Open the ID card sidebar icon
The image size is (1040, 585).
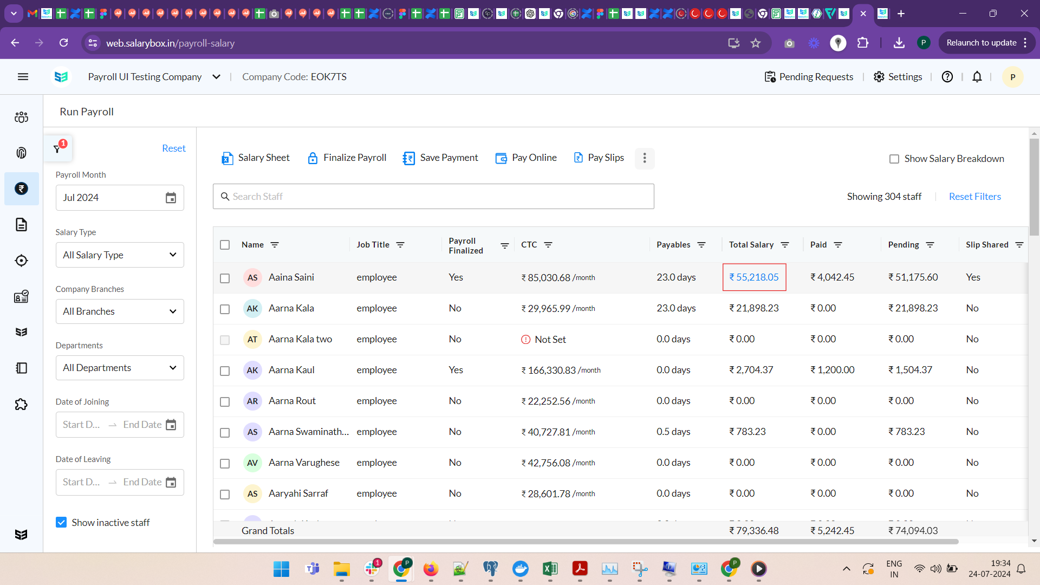click(21, 296)
